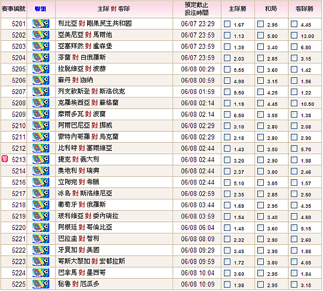Image resolution: width=323 pixels, height=291 pixels.
Task: Click match name 哥斯大黎加 對 宏都拉斯
Action: (92, 261)
